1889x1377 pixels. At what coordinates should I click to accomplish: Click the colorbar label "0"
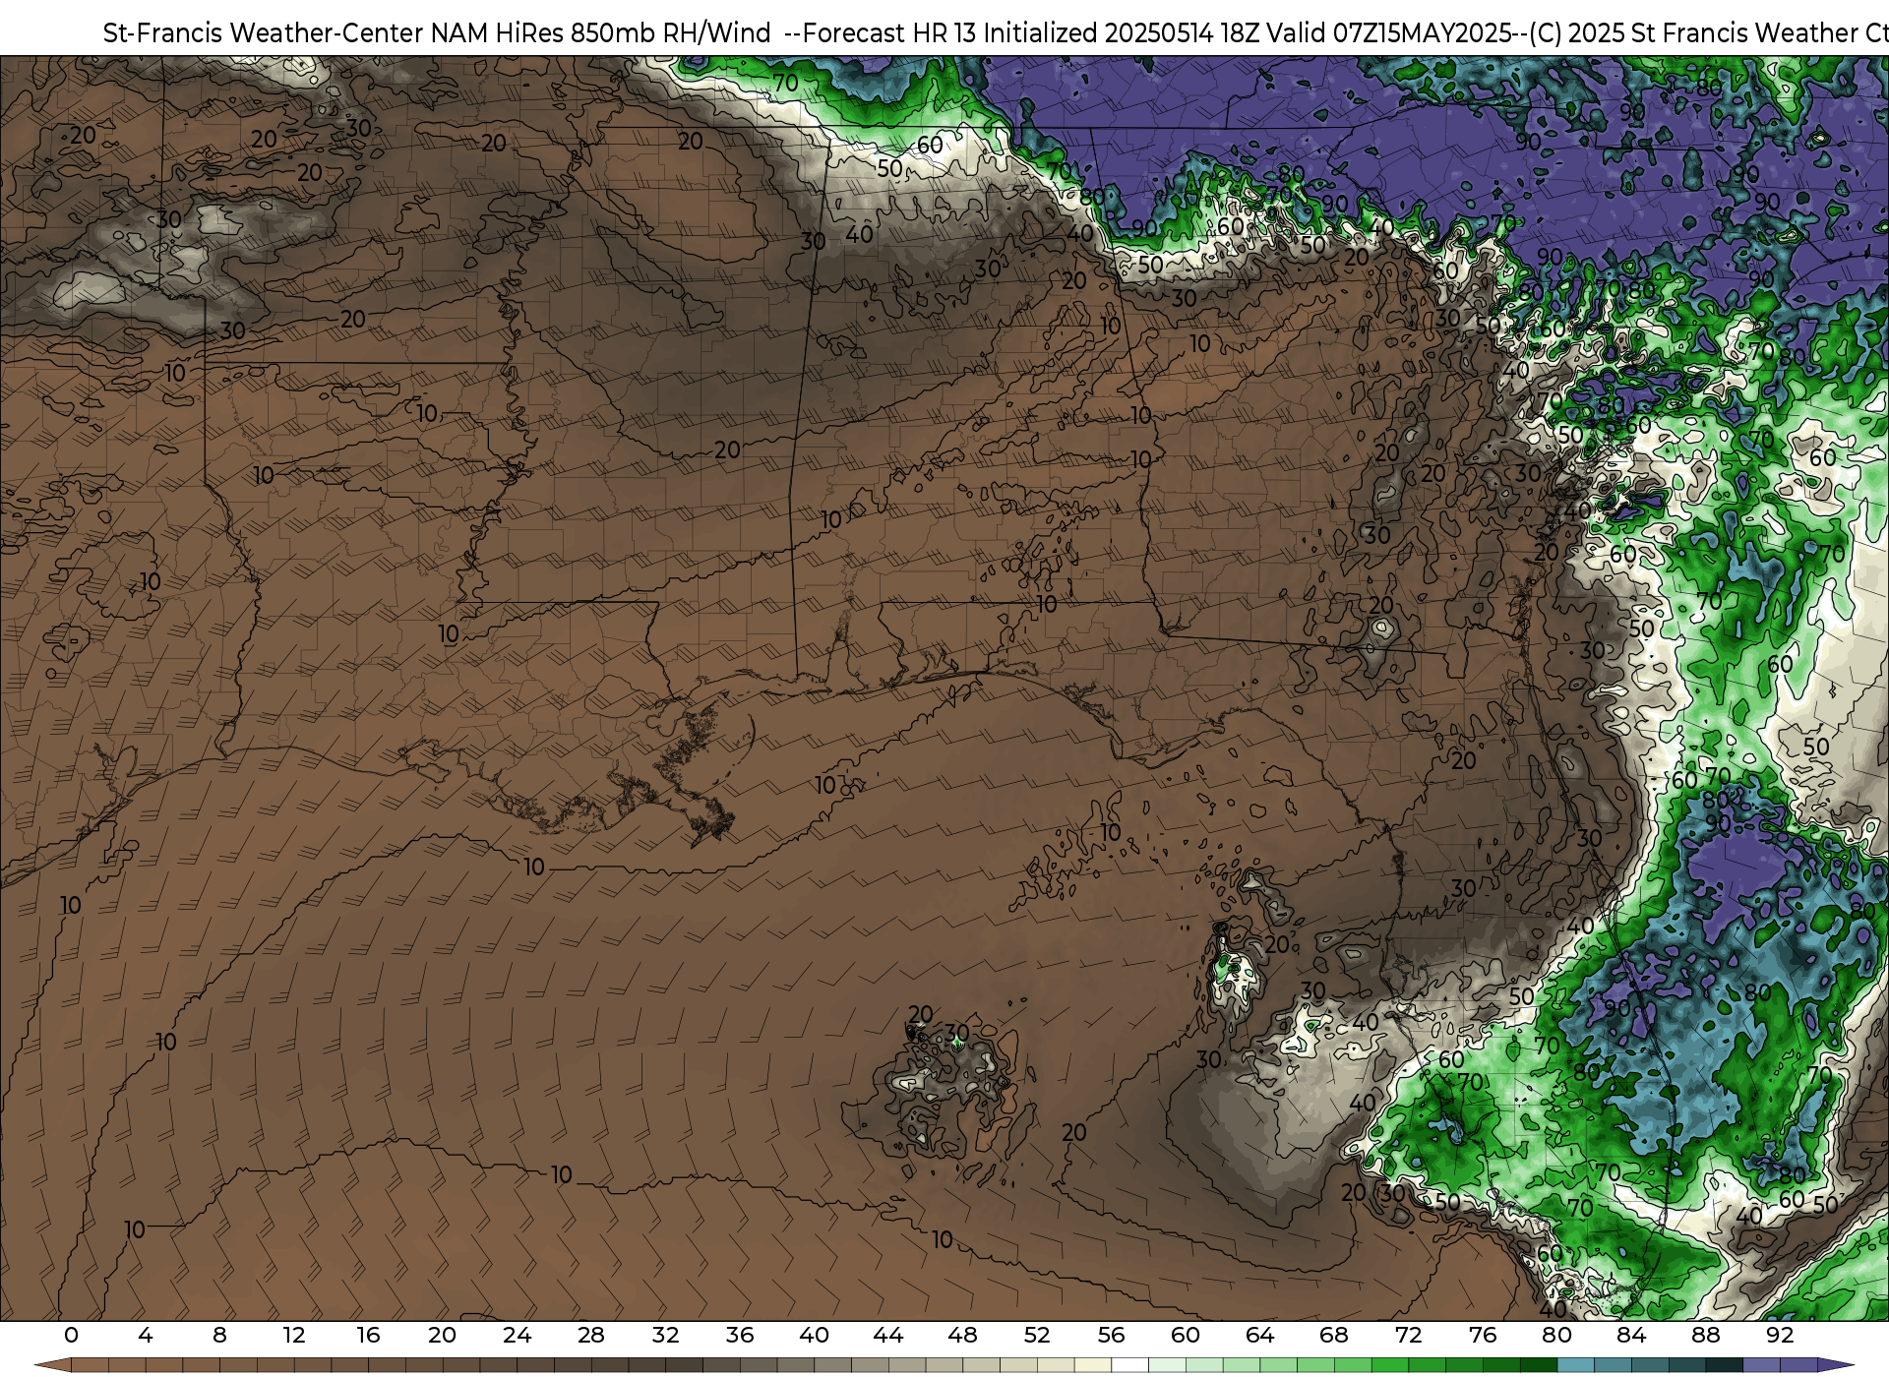(x=71, y=1335)
